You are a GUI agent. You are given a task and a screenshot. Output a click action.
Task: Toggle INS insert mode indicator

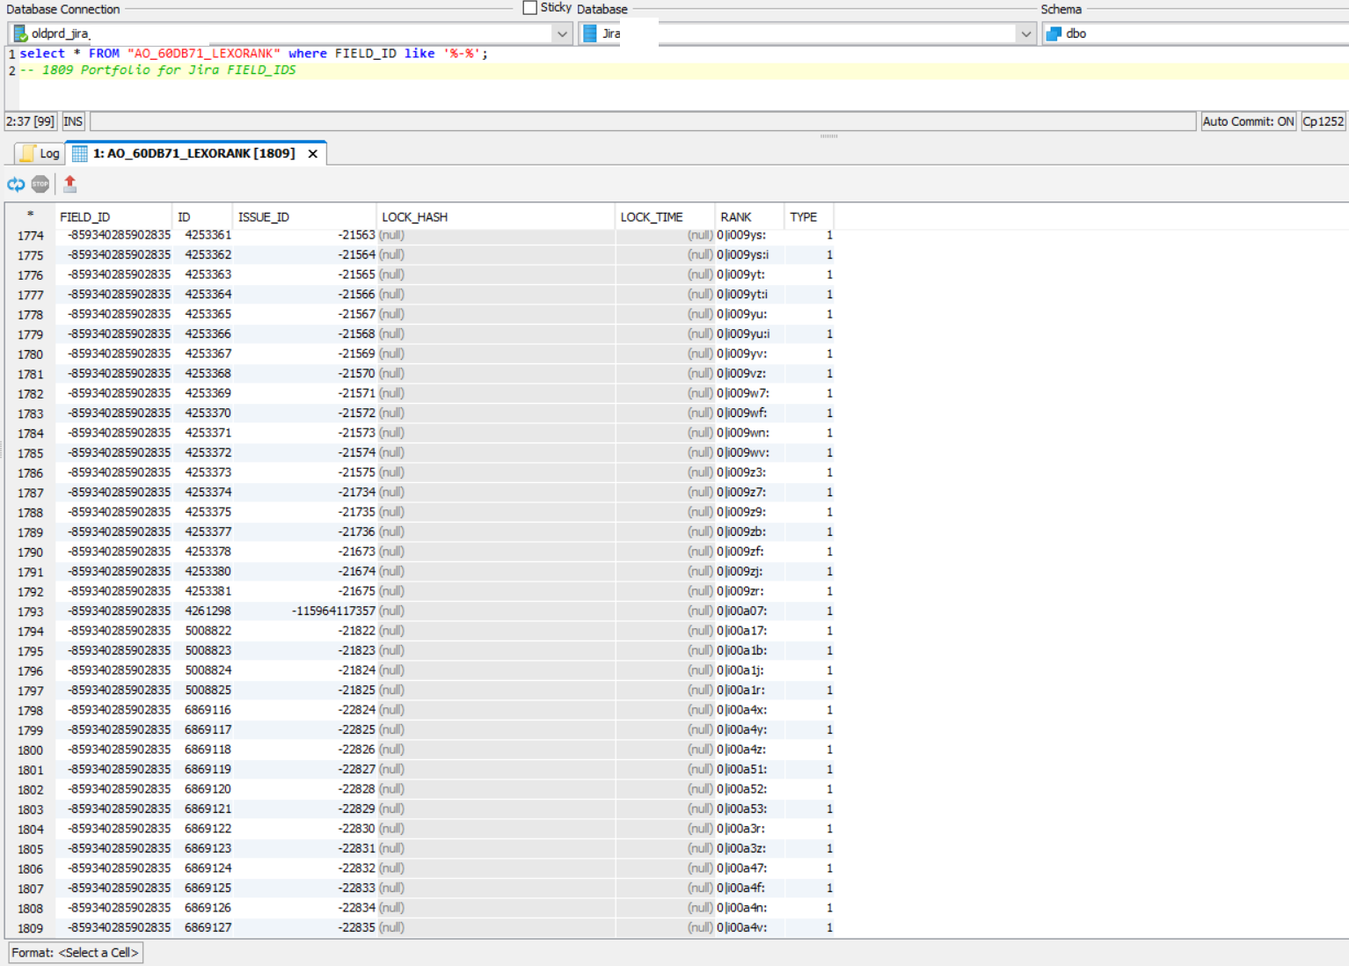pos(73,121)
